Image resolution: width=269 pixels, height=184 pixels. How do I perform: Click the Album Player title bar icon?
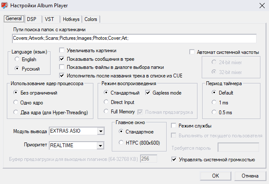click(6, 6)
